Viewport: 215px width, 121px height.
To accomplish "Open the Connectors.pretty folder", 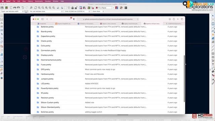I will click(x=48, y=50).
